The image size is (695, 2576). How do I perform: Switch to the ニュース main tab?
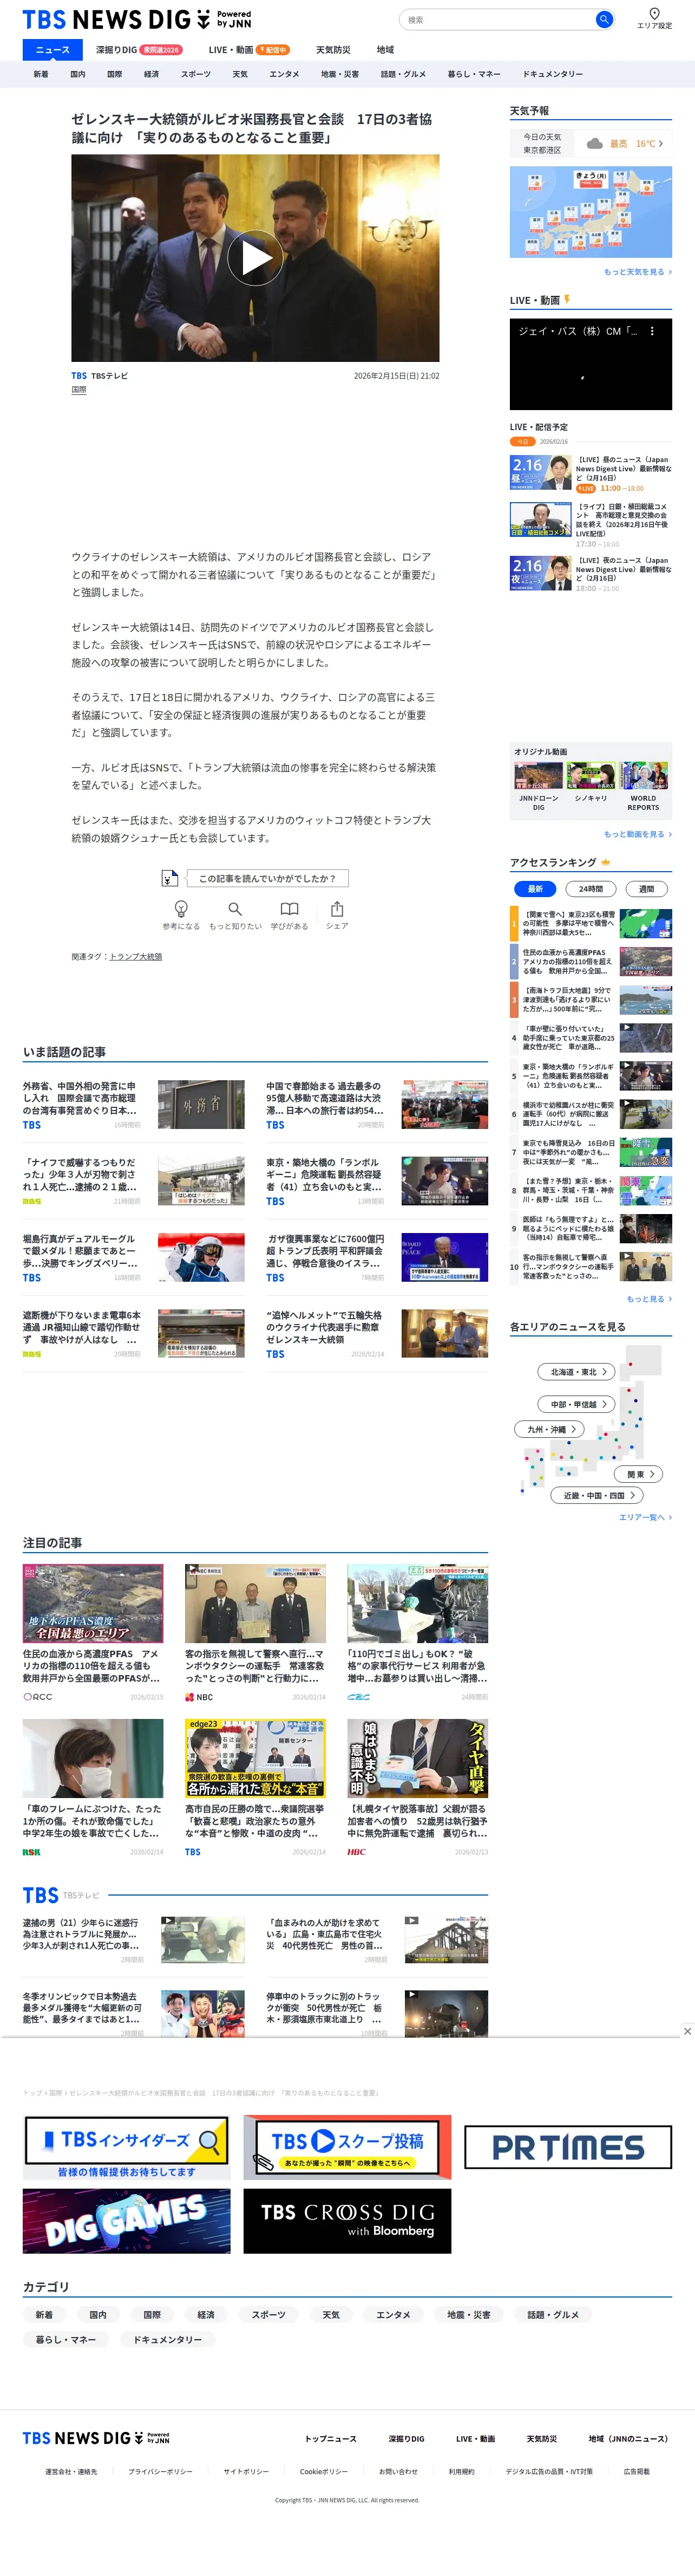click(53, 50)
